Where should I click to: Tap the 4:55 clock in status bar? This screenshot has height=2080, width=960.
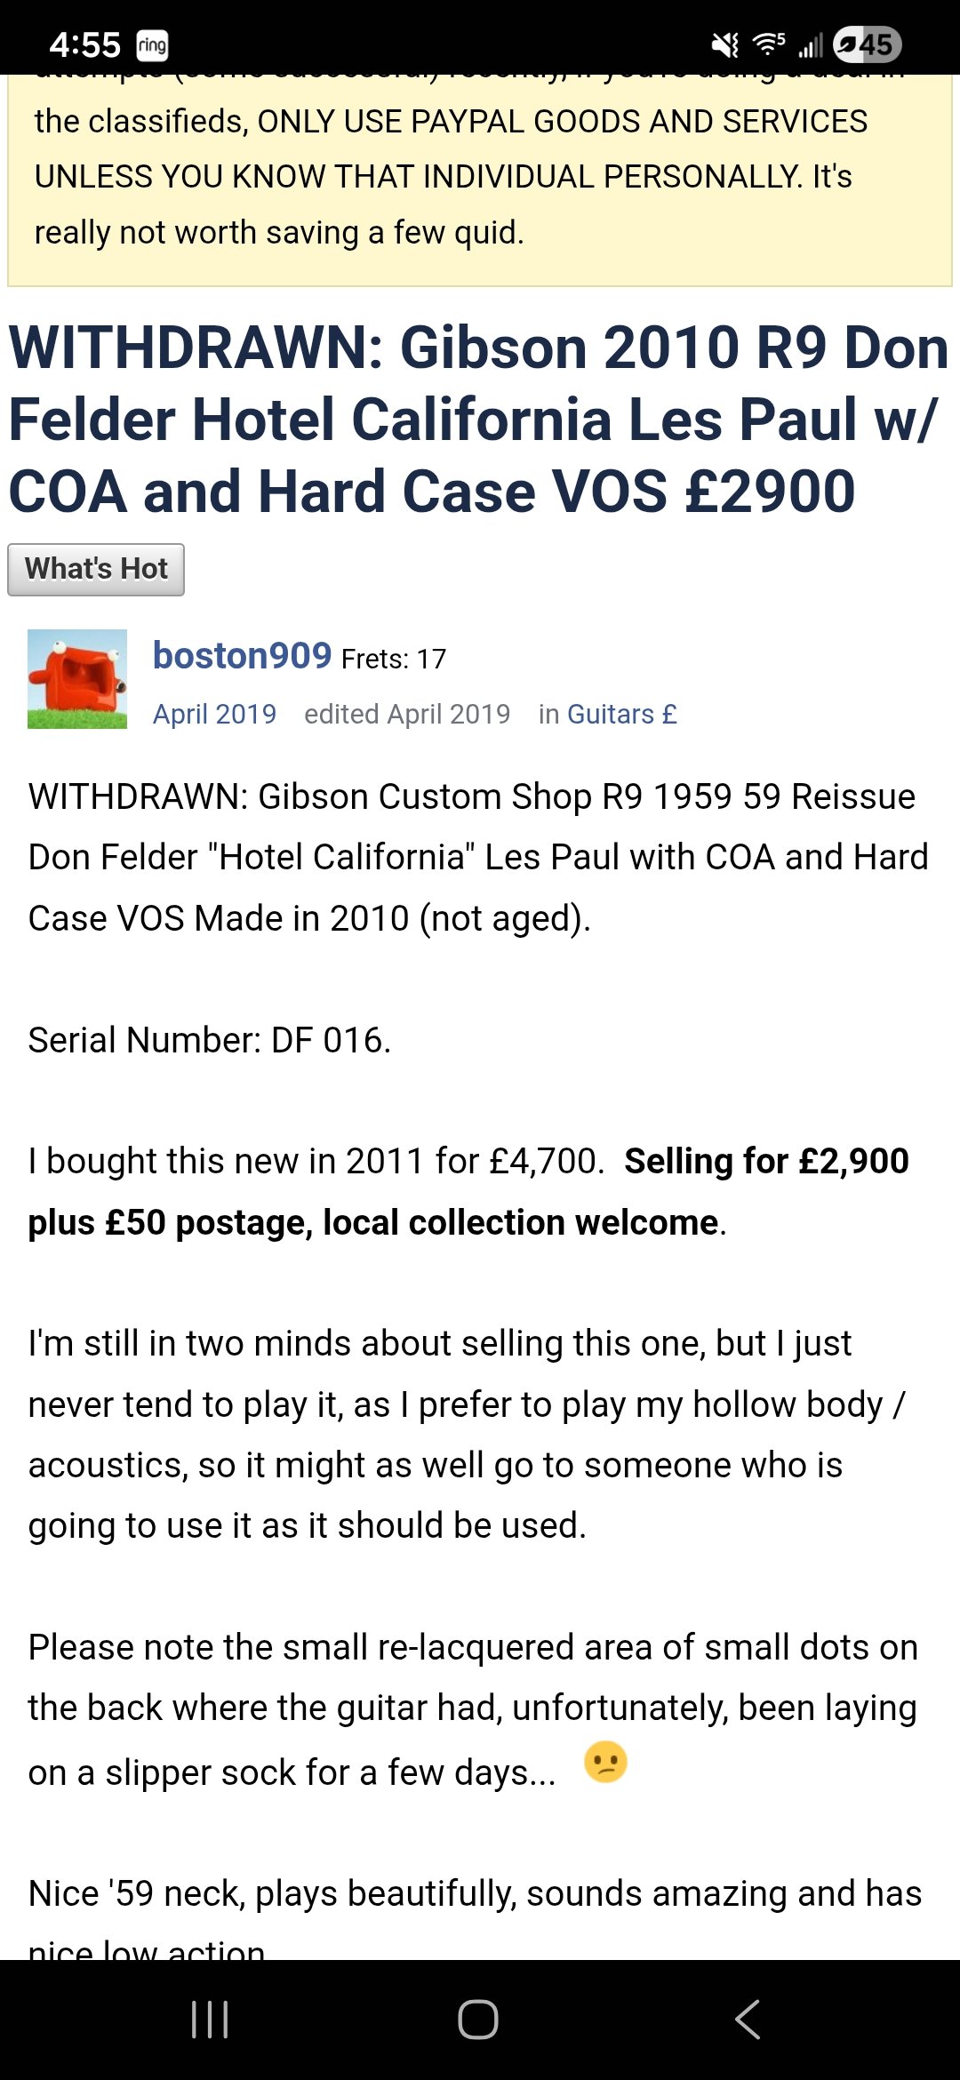tap(84, 44)
